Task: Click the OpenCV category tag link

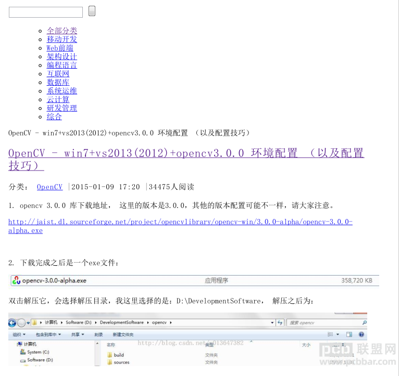Action: (49, 187)
